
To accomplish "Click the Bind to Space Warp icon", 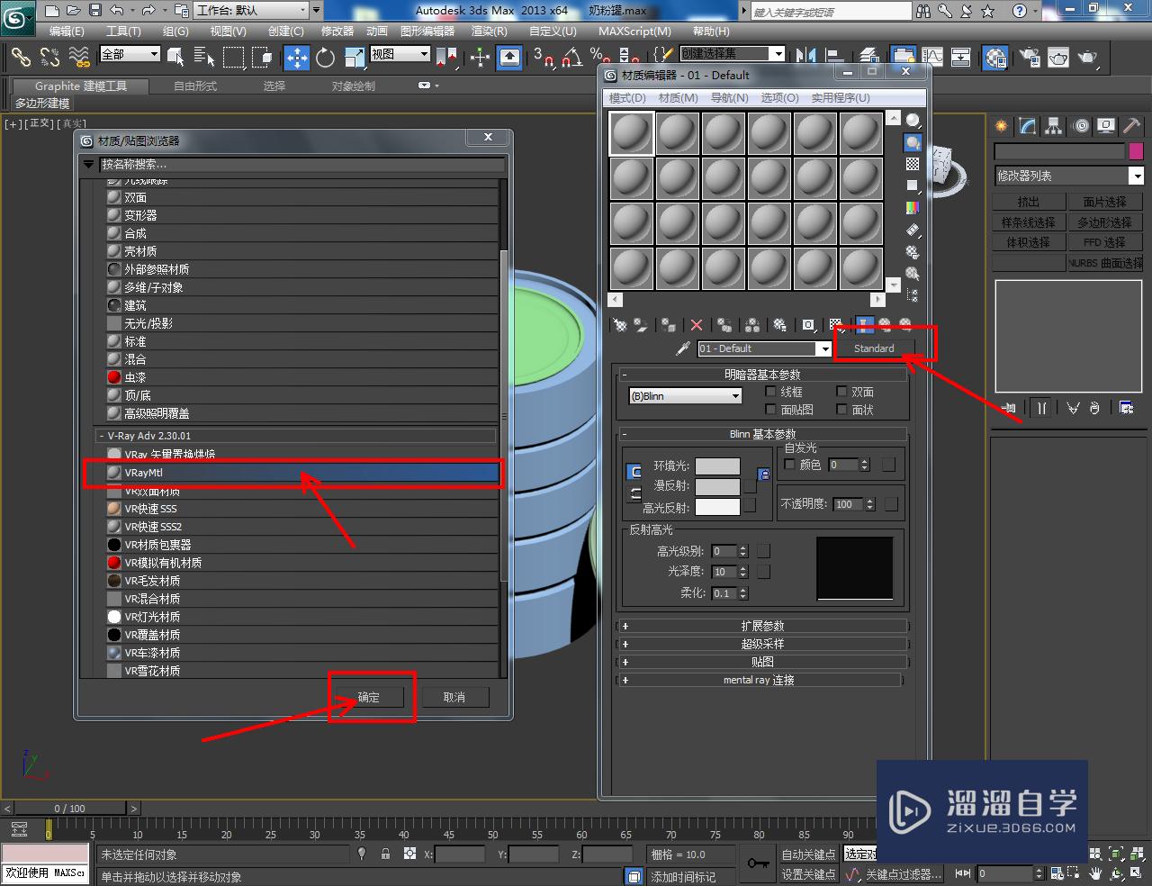I will pyautogui.click(x=80, y=58).
